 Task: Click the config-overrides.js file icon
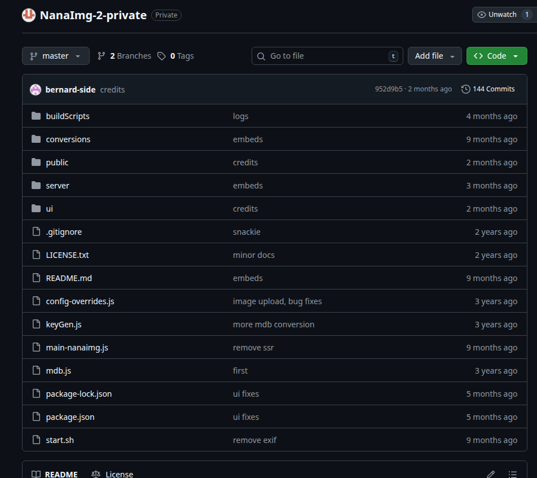(x=36, y=301)
